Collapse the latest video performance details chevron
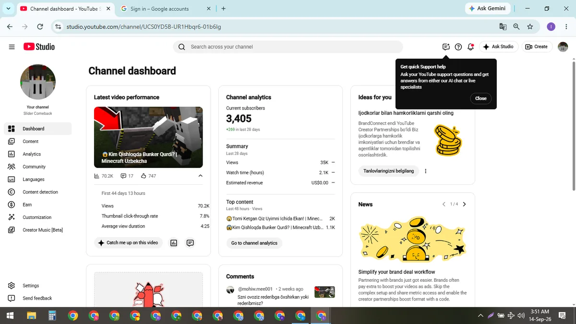The image size is (576, 324). click(200, 176)
